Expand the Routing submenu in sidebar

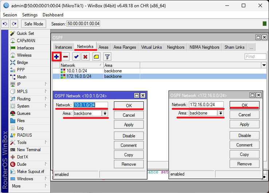(24, 99)
